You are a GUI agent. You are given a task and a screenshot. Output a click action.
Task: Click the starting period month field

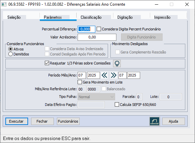82,75
